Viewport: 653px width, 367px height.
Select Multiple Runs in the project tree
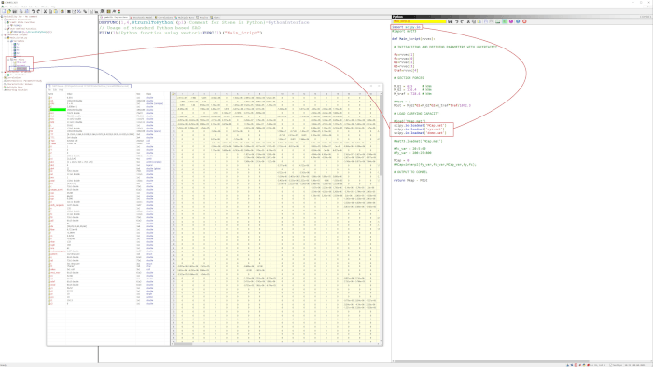(15, 87)
